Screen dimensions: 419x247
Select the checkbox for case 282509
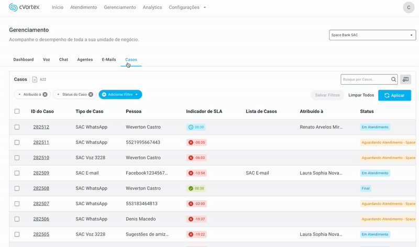click(17, 173)
